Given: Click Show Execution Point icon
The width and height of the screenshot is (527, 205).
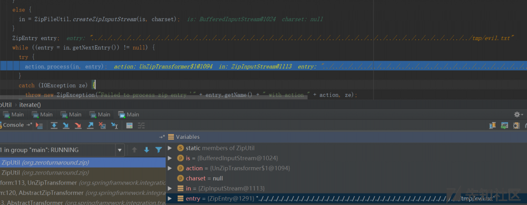Looking at the screenshot, I should tap(40, 125).
